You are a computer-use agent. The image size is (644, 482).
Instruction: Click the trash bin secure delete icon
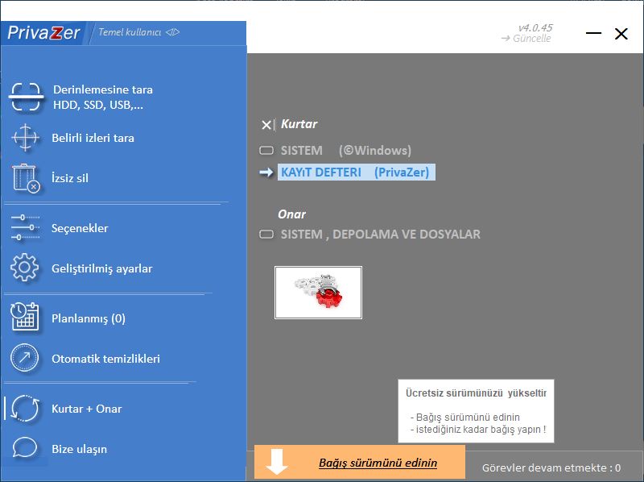pos(26,178)
